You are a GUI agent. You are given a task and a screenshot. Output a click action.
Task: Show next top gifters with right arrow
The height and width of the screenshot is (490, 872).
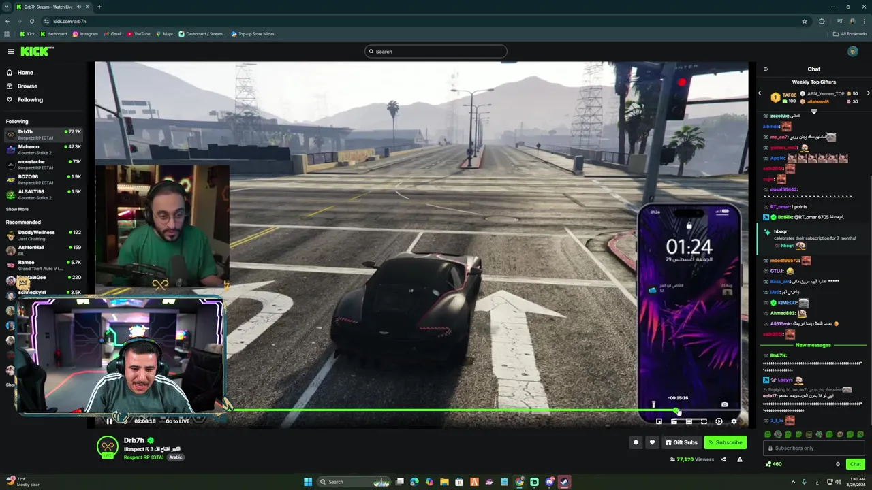868,93
